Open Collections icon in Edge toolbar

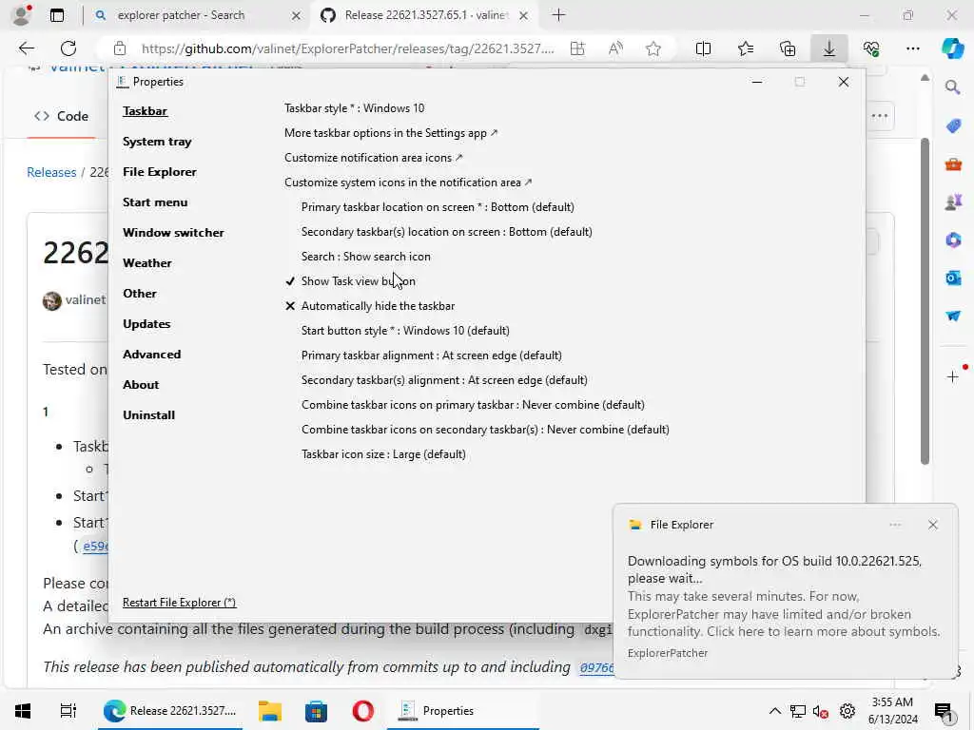pos(788,48)
